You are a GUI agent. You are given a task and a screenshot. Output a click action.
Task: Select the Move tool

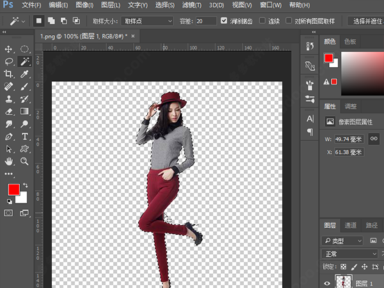click(8, 49)
